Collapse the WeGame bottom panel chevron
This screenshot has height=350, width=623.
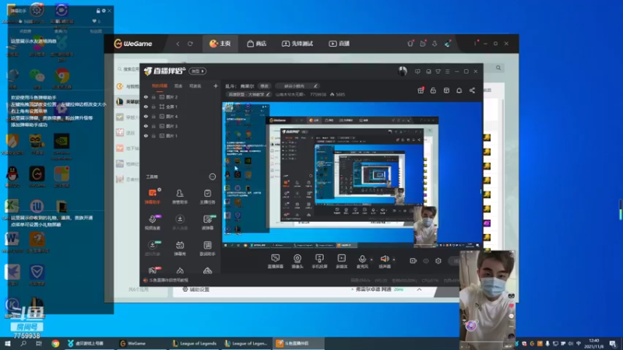pyautogui.click(x=419, y=289)
